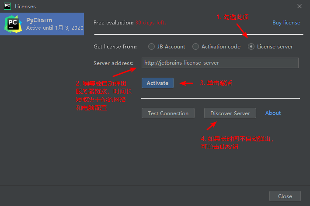The width and height of the screenshot is (310, 206).
Task: Click the Activate button
Action: 157,83
